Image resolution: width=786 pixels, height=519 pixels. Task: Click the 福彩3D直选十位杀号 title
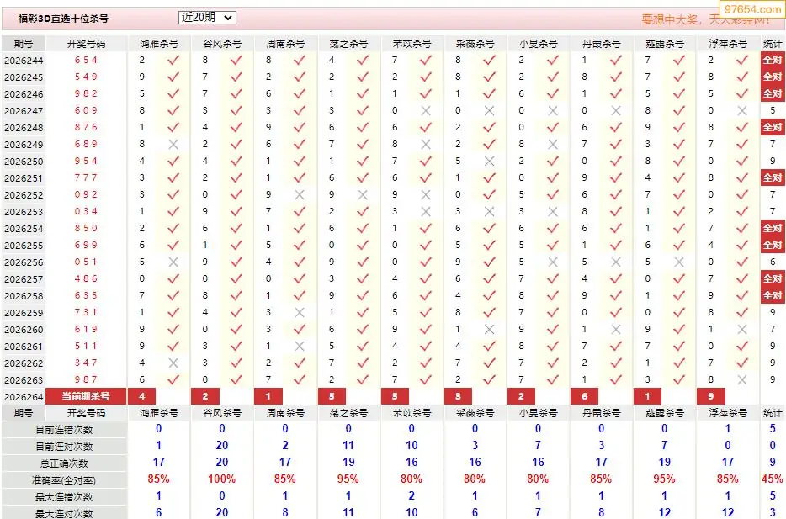(63, 19)
